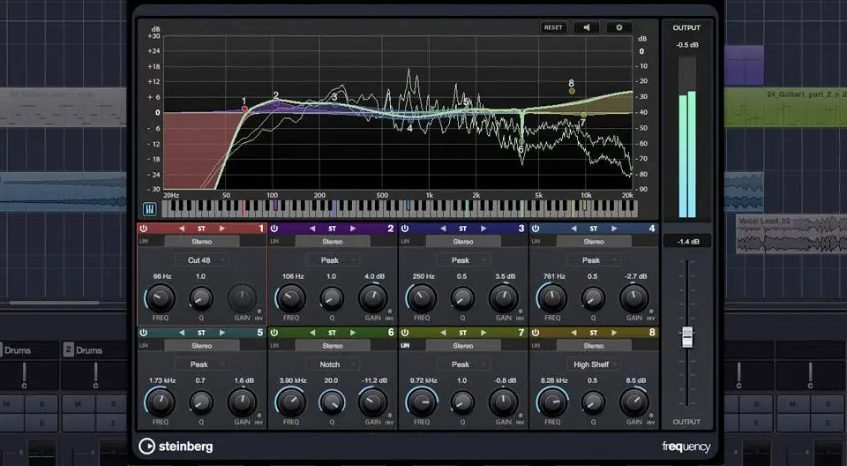
Task: Click band 5 right arrow processing switch
Action: [x=222, y=333]
